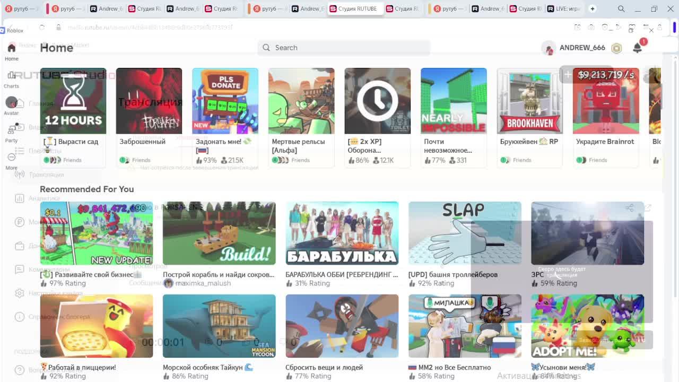Click the notifications bell icon
679x382 pixels.
637,48
